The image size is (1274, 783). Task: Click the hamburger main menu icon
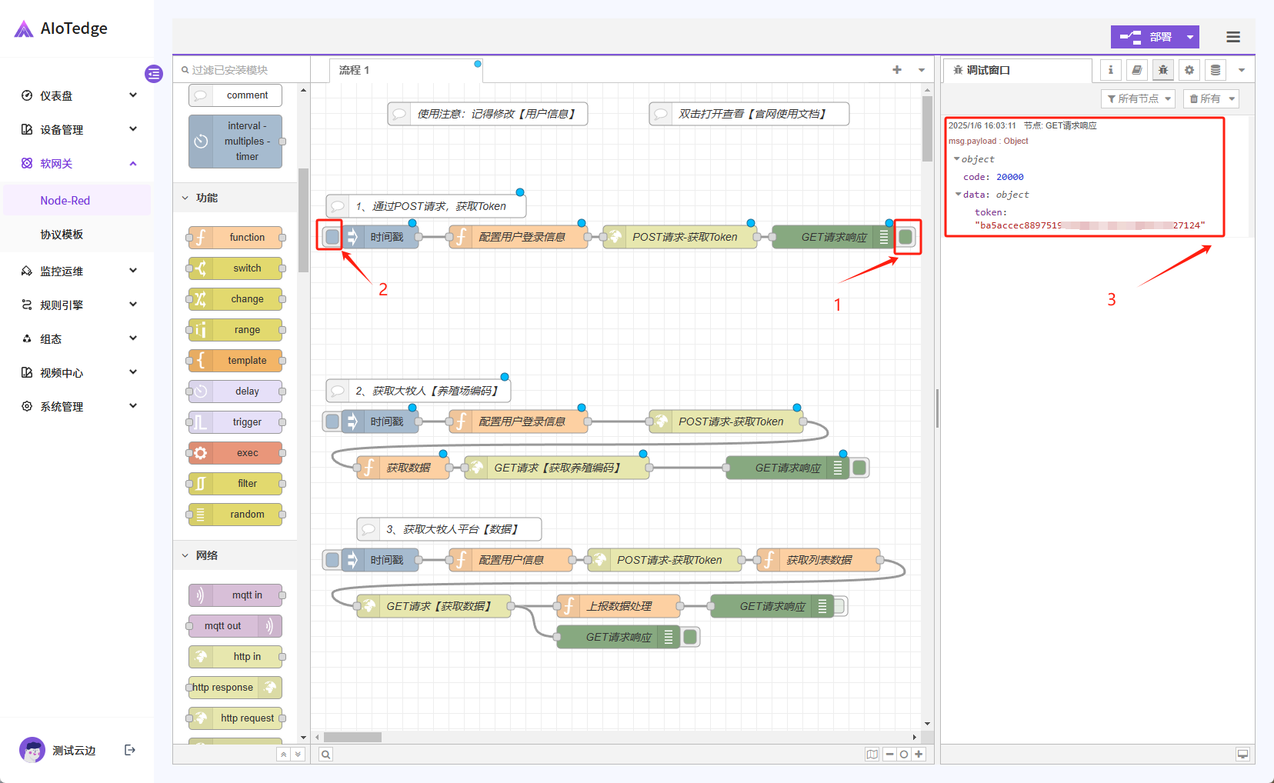(x=1232, y=37)
